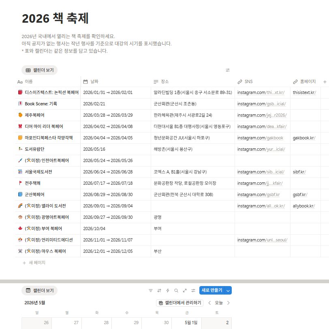Open the instagram.com/gakbook link
329x329 pixels.
pyautogui.click(x=260, y=138)
